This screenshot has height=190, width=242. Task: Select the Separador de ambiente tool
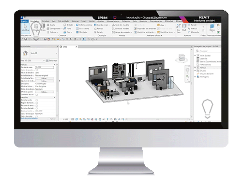coord(145,29)
